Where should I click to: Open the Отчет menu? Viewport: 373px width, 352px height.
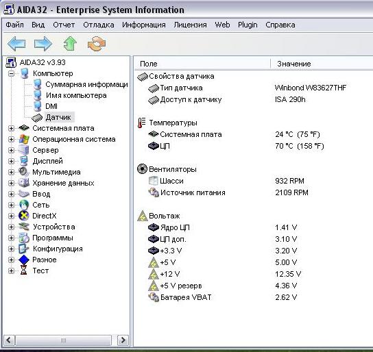tap(64, 25)
